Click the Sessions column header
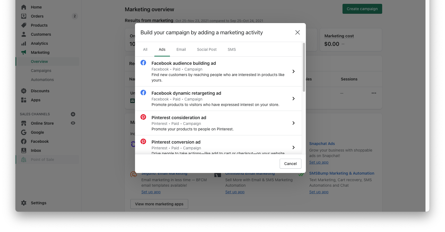The image size is (445, 232). [349, 79]
